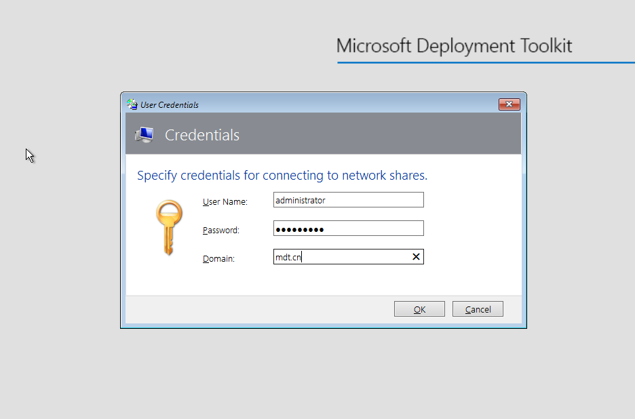Click the Domain label
The height and width of the screenshot is (419, 635).
(218, 258)
